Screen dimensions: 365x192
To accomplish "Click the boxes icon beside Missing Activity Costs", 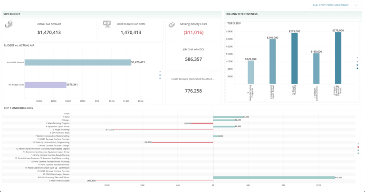I will (171, 24).
